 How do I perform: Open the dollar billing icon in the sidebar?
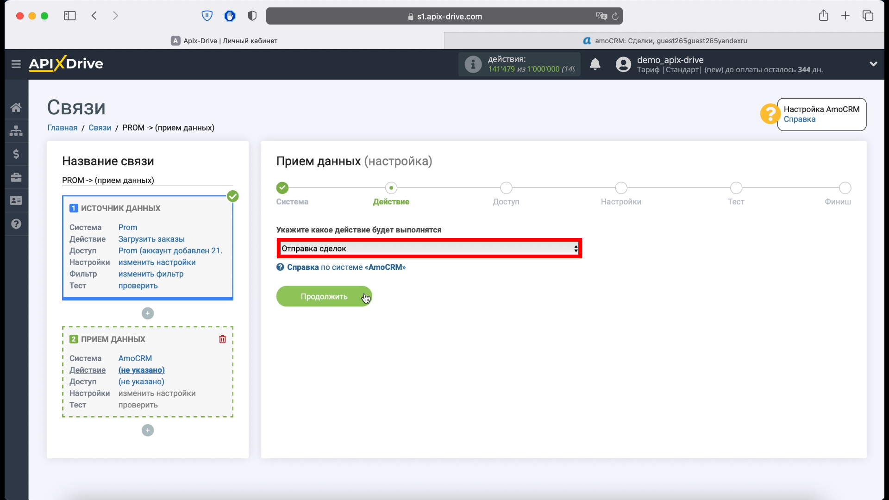[16, 154]
